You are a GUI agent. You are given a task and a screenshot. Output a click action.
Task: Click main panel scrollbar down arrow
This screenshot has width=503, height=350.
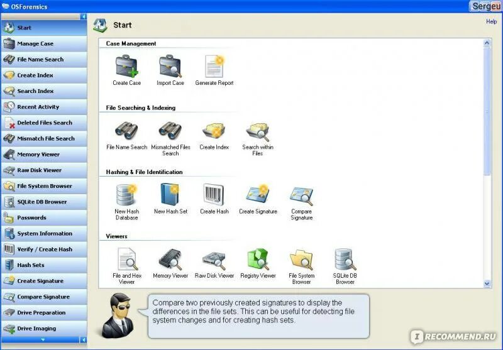click(487, 283)
